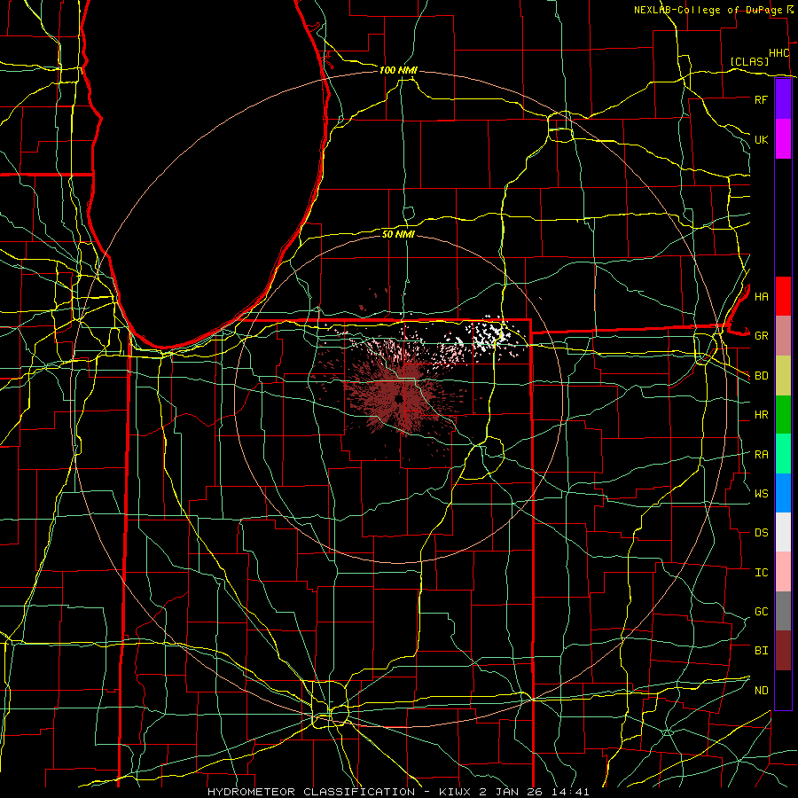Click the HA red legend swatch
This screenshot has height=798, width=798.
pyautogui.click(x=783, y=296)
